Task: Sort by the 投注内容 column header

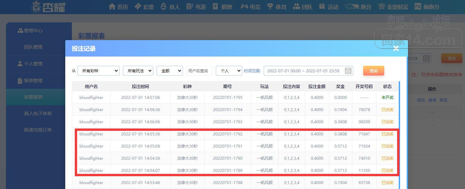Action: 292,86
